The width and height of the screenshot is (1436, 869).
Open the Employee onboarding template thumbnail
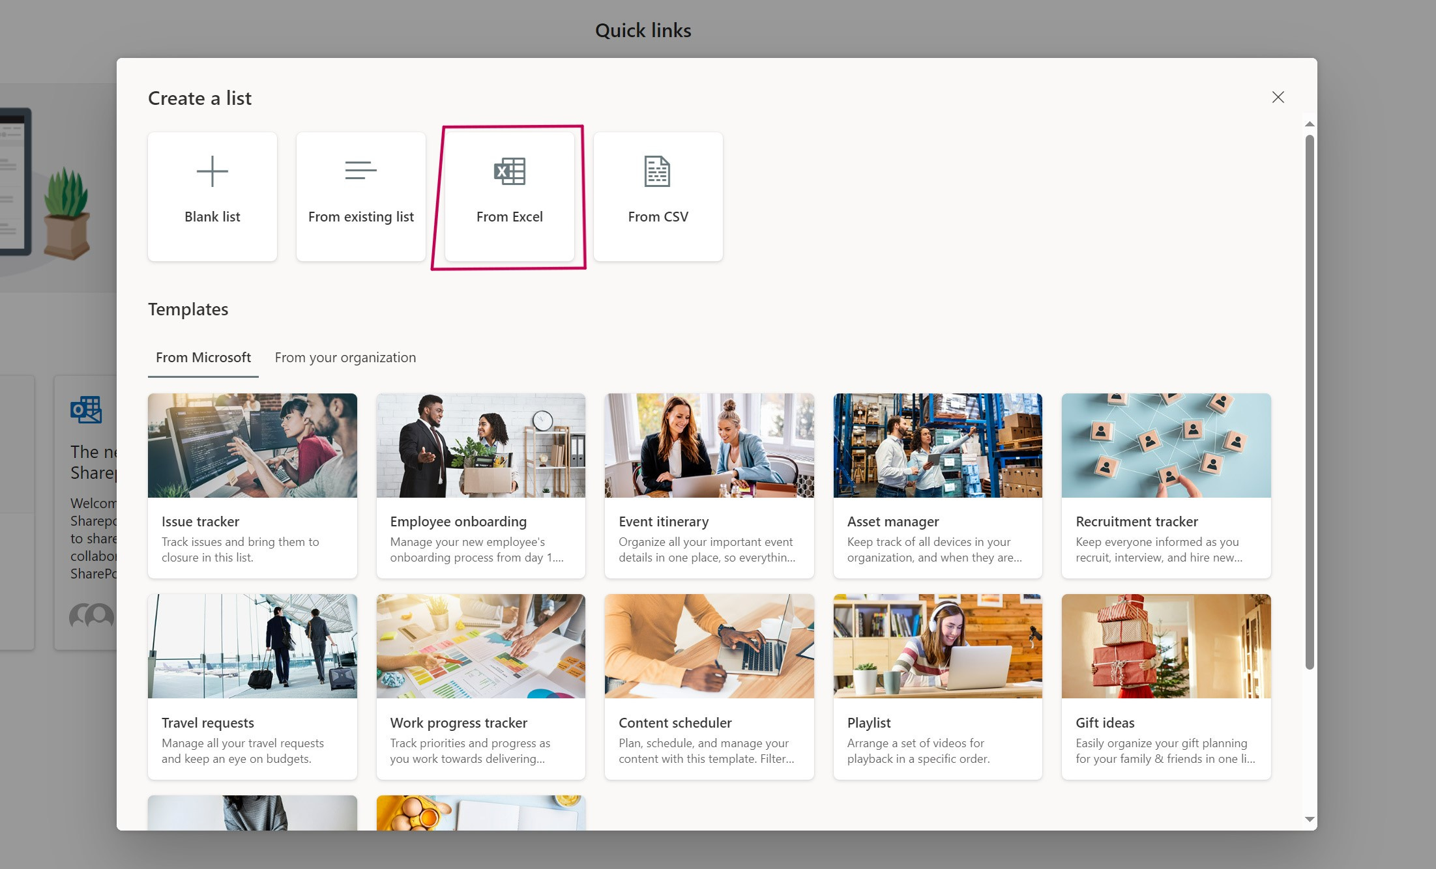[481, 446]
